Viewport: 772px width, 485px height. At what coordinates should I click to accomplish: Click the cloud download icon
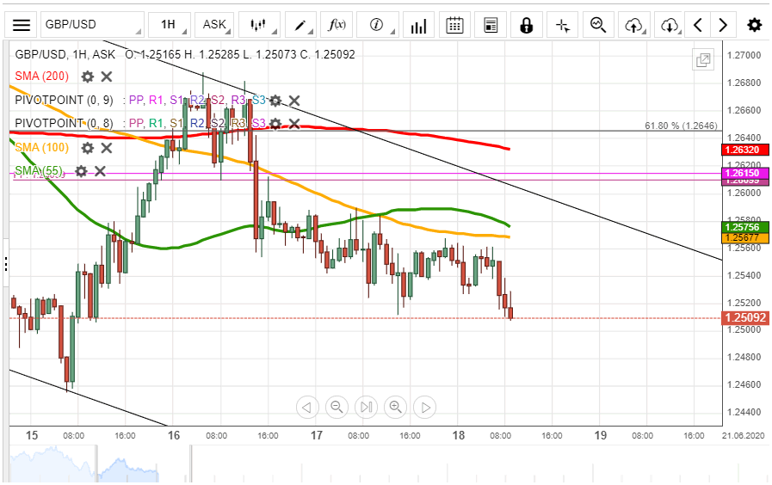coord(669,25)
